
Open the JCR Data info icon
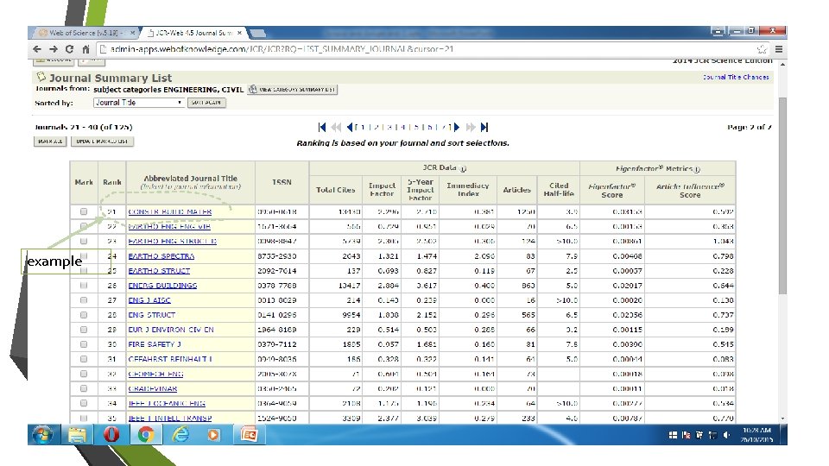tap(464, 169)
